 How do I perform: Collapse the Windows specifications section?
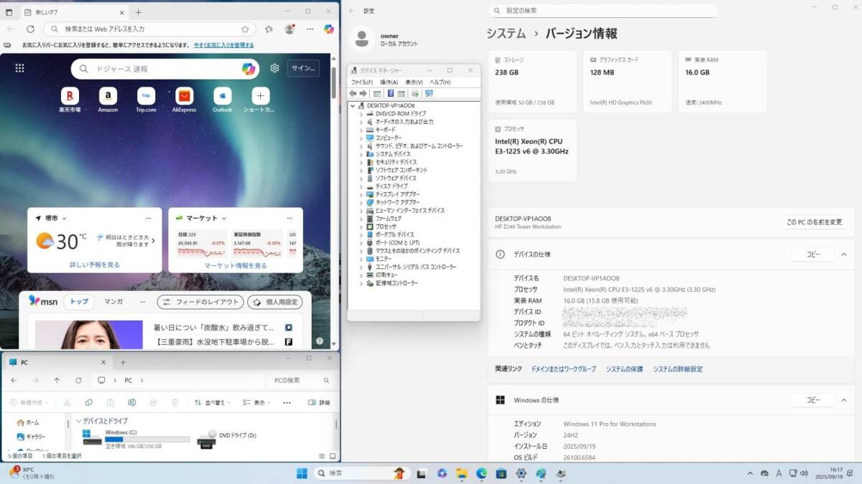coord(844,400)
